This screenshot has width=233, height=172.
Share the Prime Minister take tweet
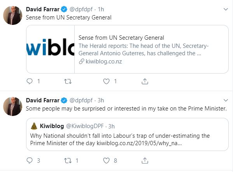(145, 161)
